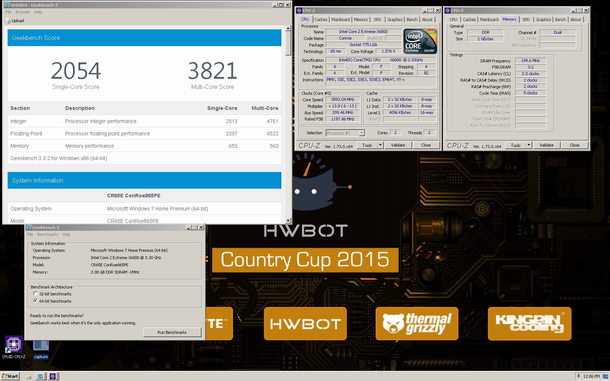The image size is (610, 381).
Task: Click right CPU-Z window title icon
Action: [x=448, y=11]
